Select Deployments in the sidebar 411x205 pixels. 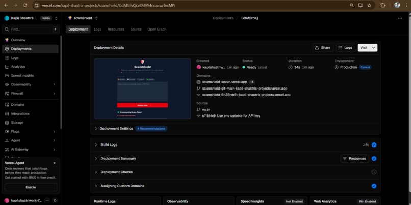pyautogui.click(x=30, y=49)
